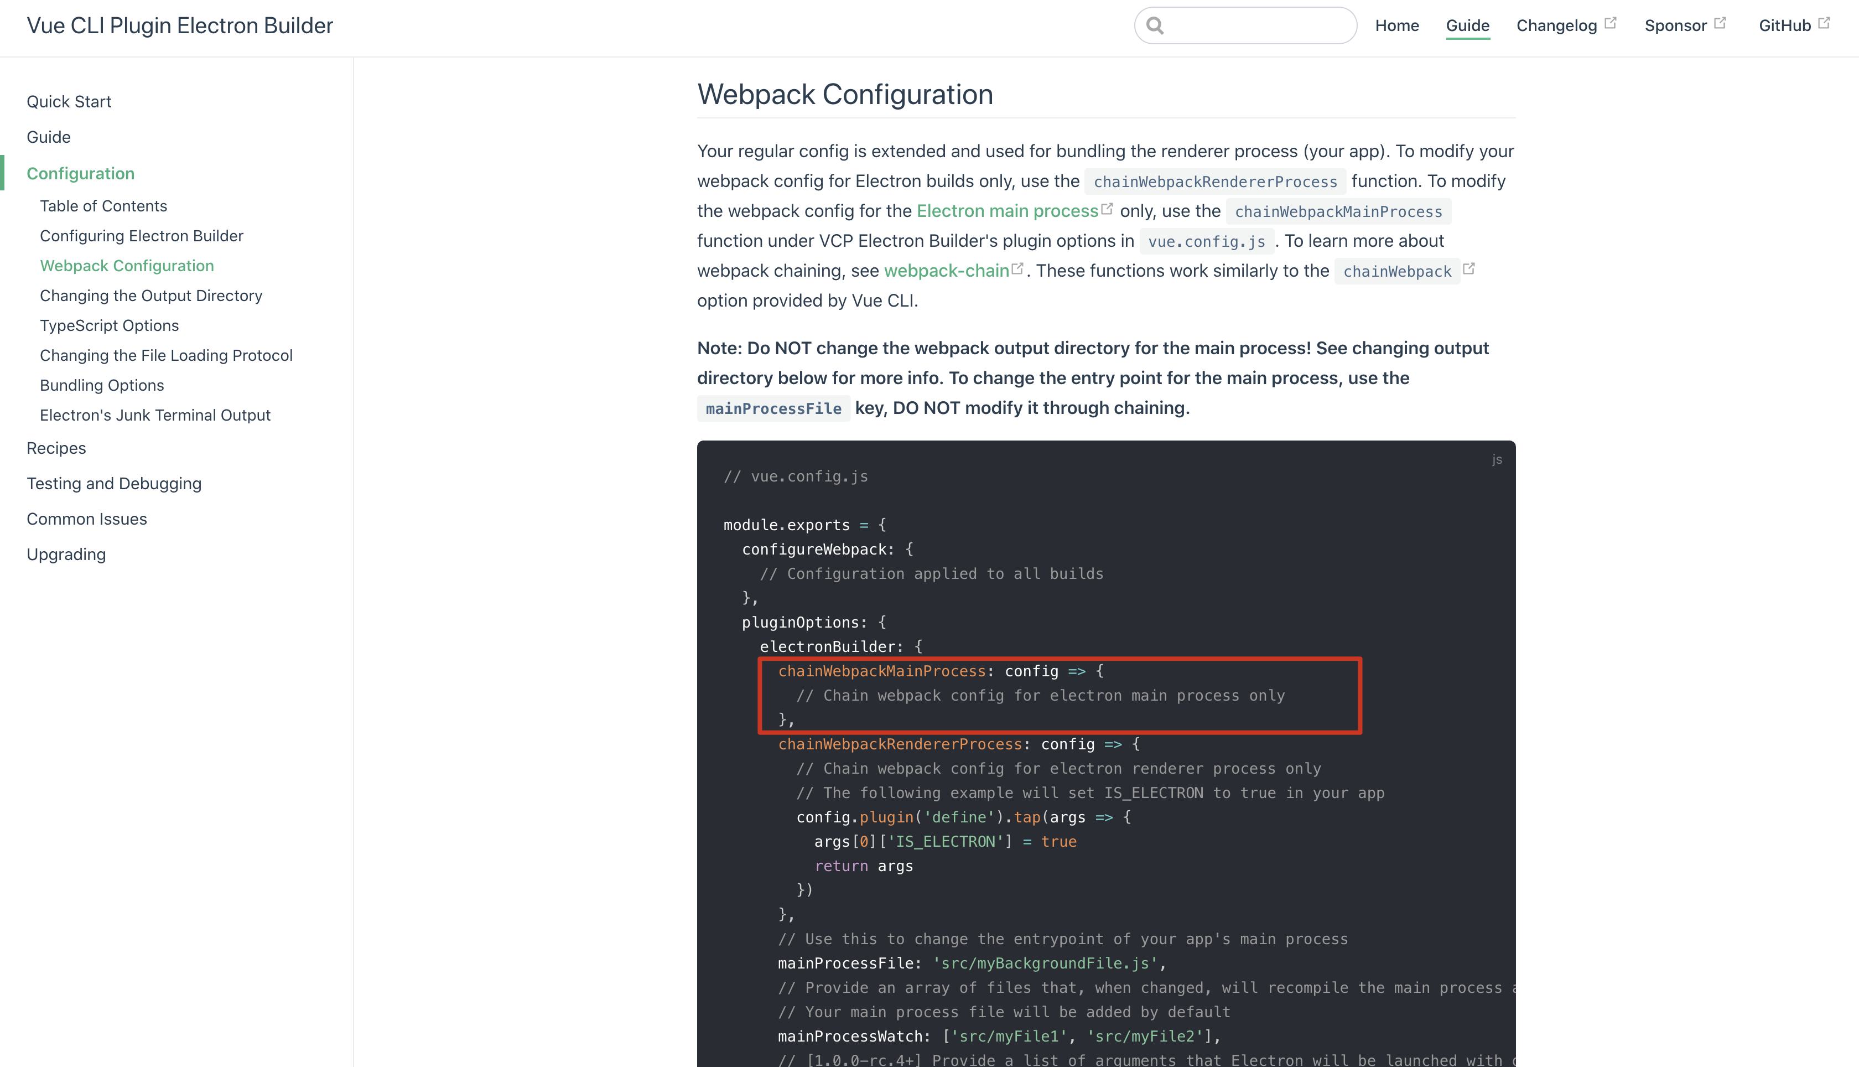The width and height of the screenshot is (1859, 1067).
Task: Open the Electron main process link
Action: click(1007, 211)
